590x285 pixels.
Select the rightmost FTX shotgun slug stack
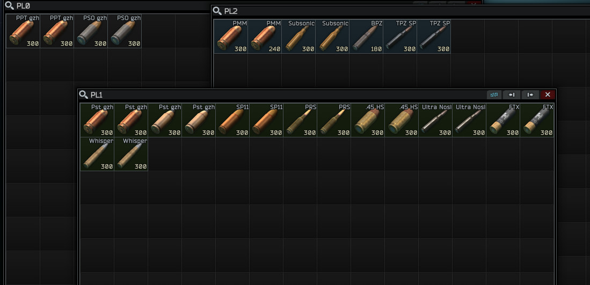click(x=537, y=120)
